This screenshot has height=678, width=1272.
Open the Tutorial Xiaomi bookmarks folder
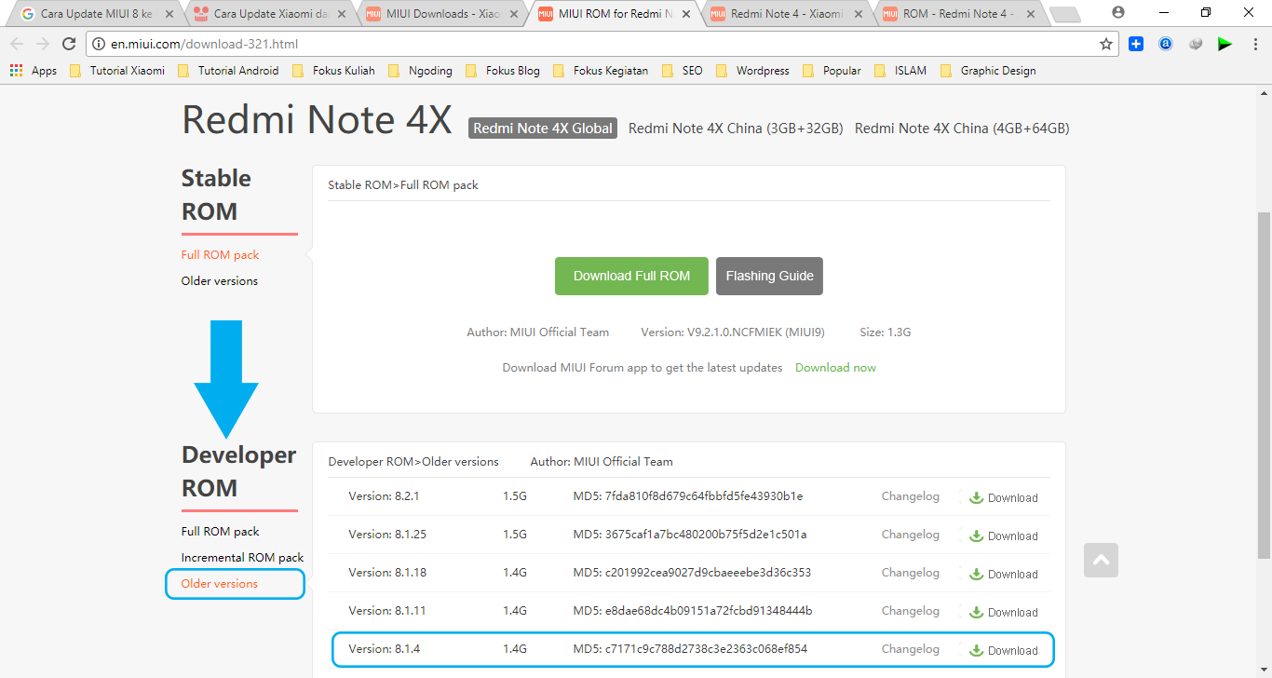126,70
